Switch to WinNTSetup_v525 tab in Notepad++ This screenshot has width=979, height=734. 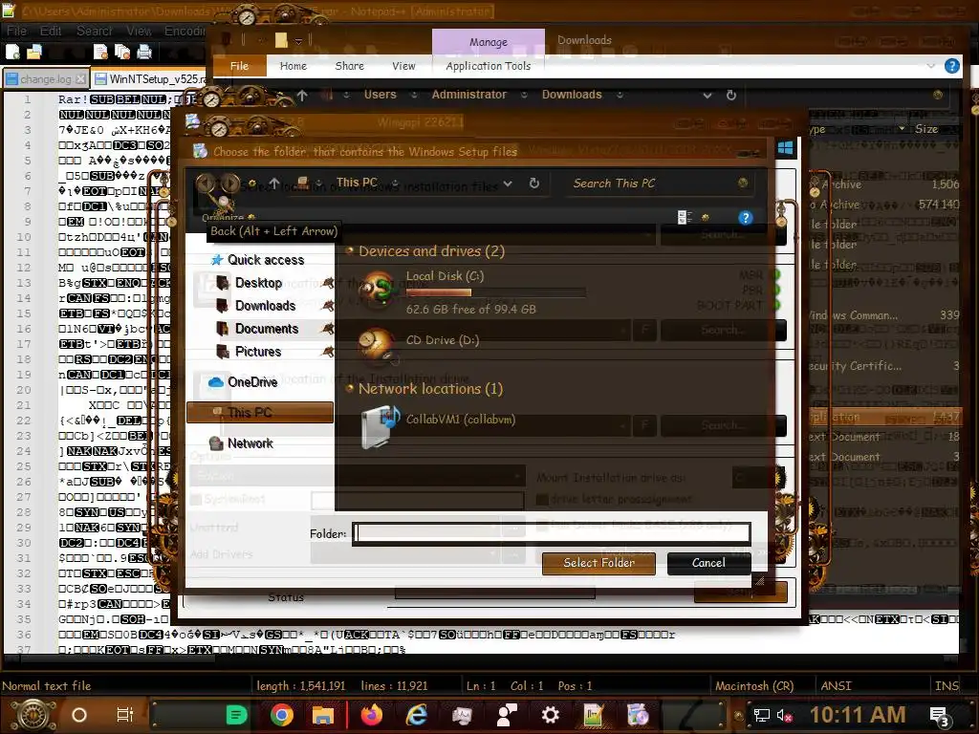pos(150,79)
